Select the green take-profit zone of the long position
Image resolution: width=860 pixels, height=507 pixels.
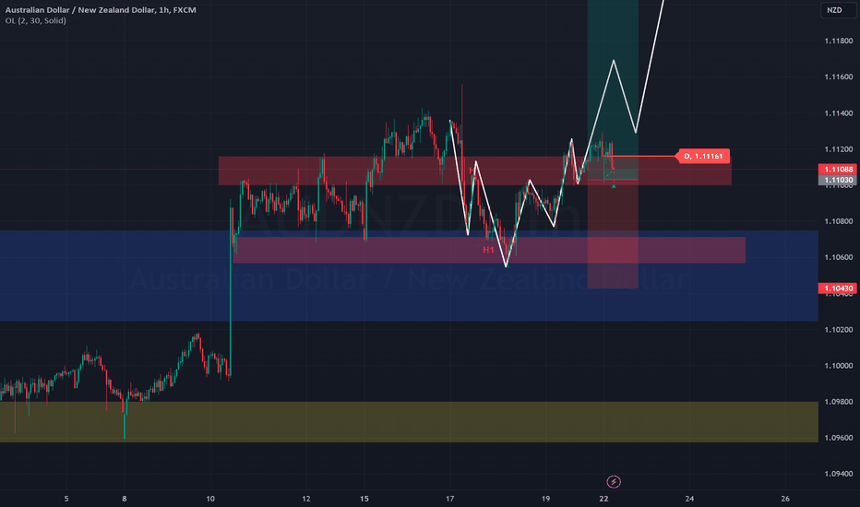(x=613, y=89)
